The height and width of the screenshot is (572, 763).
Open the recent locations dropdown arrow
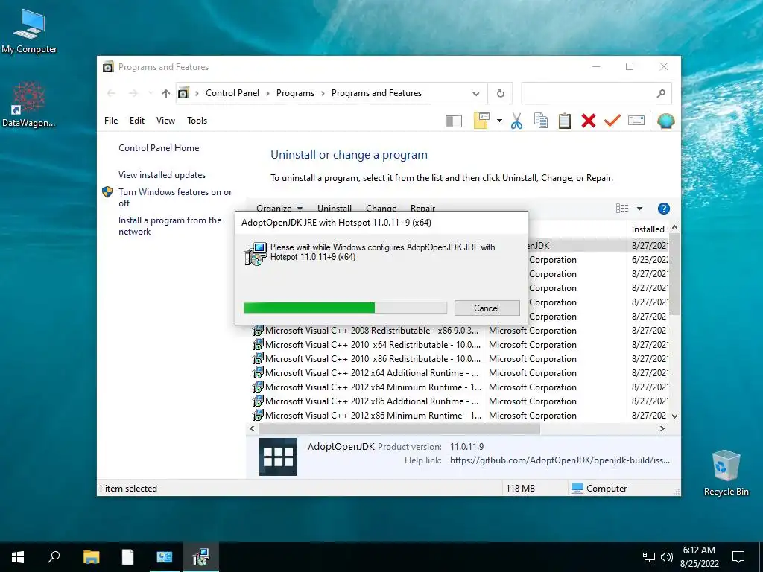tap(151, 93)
